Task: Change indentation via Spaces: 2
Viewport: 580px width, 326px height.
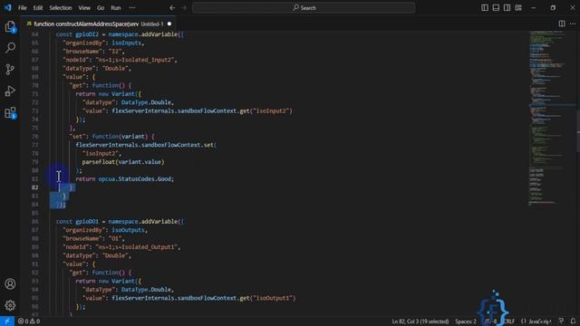Action: pyautogui.click(x=466, y=321)
